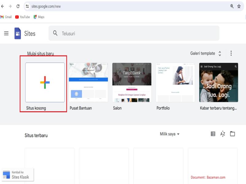Screen dimensions: 246x184
Task: Click Kembali ke Sites Klasik
Action: tap(18, 175)
